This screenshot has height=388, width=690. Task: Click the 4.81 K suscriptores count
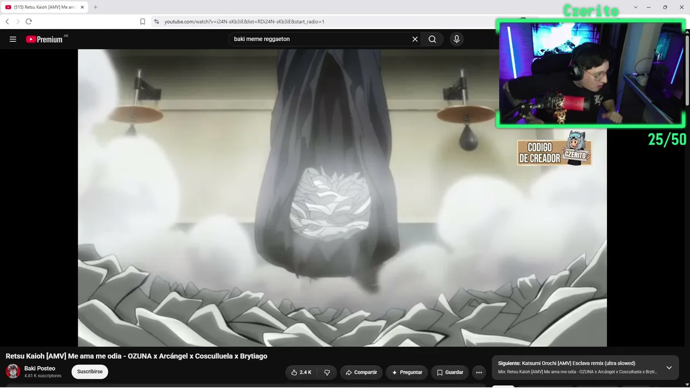coord(43,376)
